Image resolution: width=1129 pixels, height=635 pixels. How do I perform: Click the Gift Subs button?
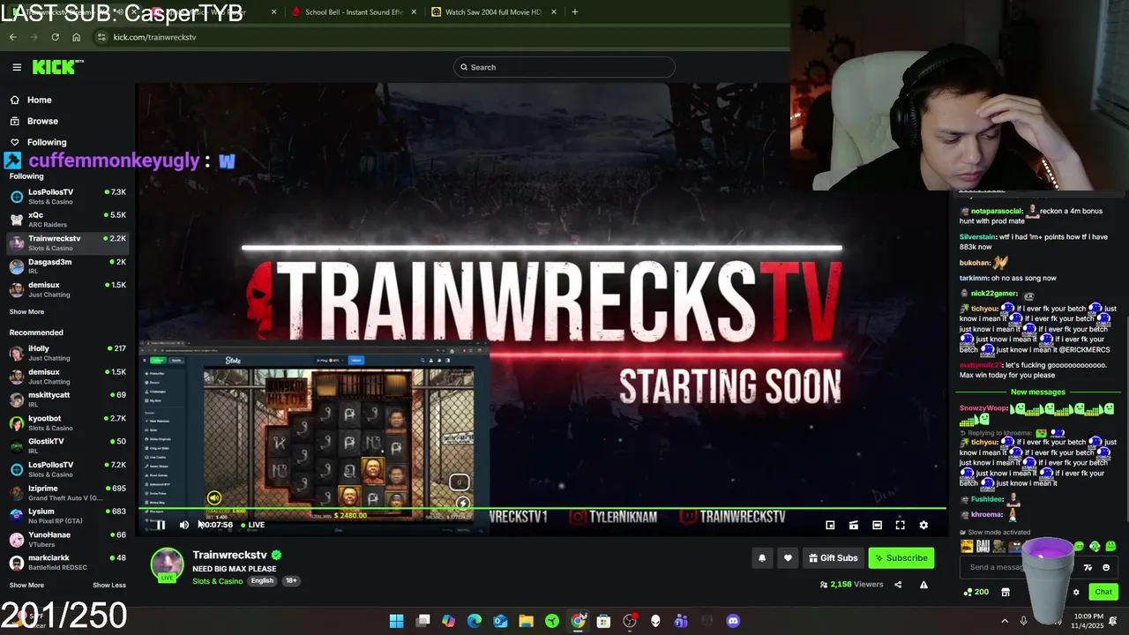click(834, 557)
